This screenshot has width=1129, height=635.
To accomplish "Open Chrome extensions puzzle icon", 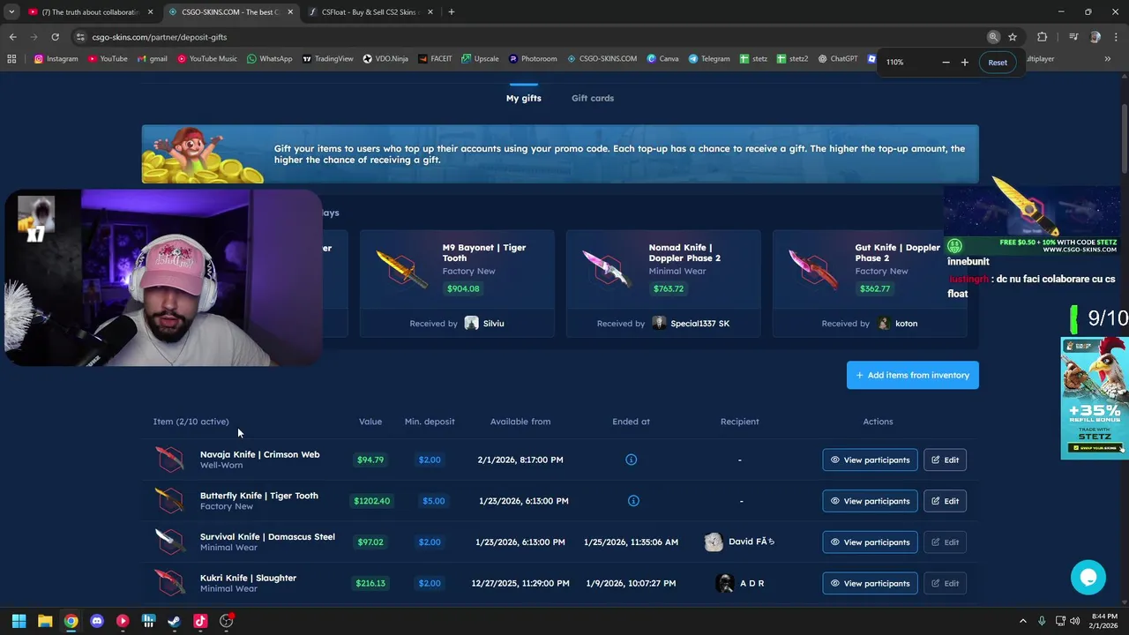I will pos(1042,37).
